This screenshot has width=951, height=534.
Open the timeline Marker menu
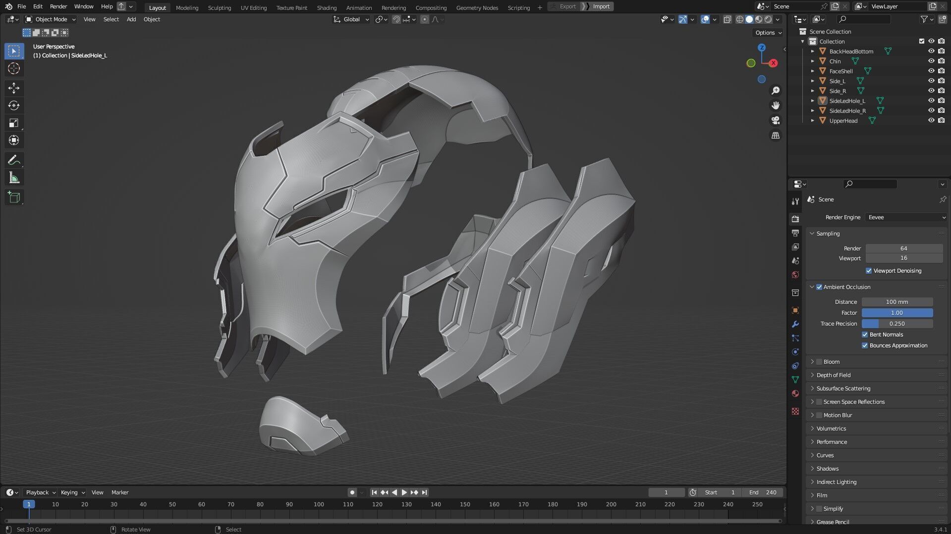click(x=120, y=492)
